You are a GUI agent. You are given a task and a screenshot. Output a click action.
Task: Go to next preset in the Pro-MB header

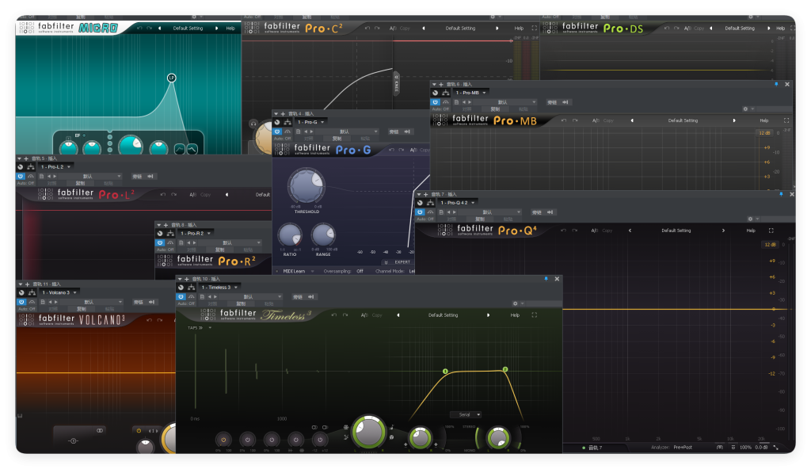(734, 120)
